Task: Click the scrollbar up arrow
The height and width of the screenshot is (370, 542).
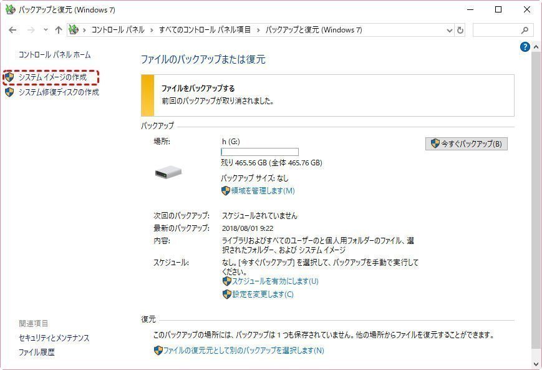Action: [536, 47]
